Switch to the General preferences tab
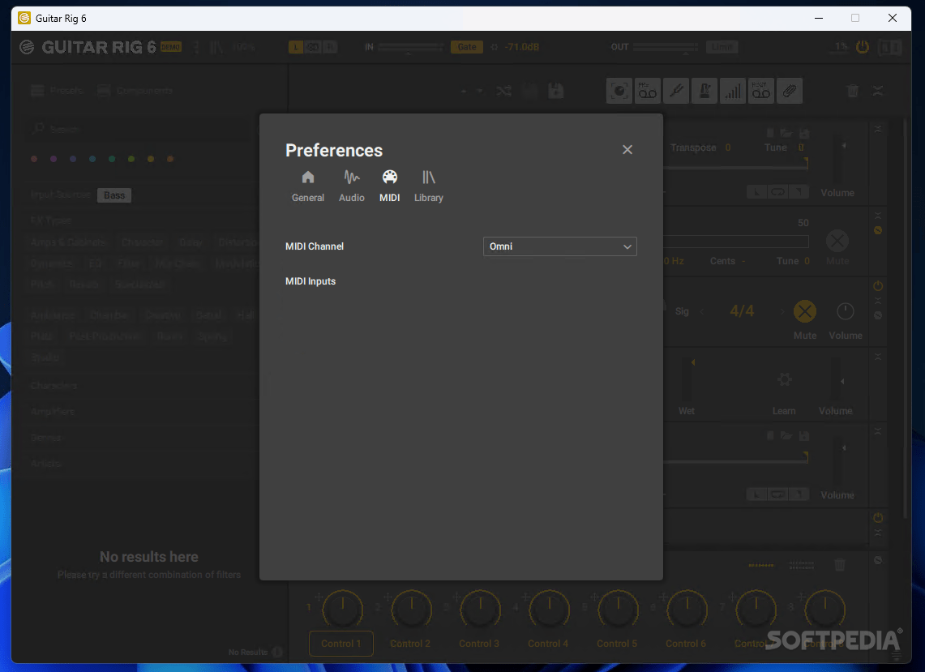The width and height of the screenshot is (925, 672). [x=308, y=186]
